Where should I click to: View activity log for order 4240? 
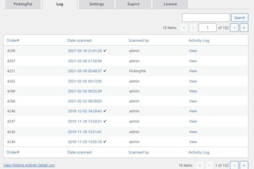(193, 142)
